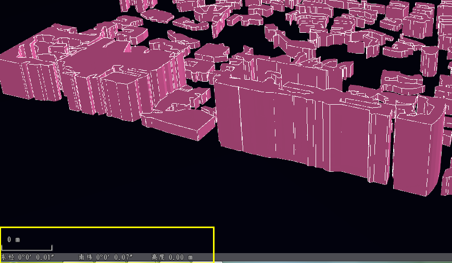Click the "0 m" scale bar label
Image resolution: width=452 pixels, height=263 pixels.
click(14, 240)
